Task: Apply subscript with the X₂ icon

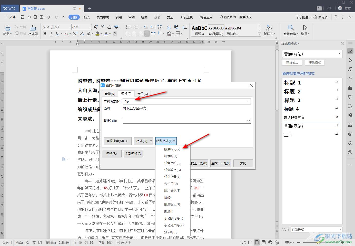Action: 82,34
